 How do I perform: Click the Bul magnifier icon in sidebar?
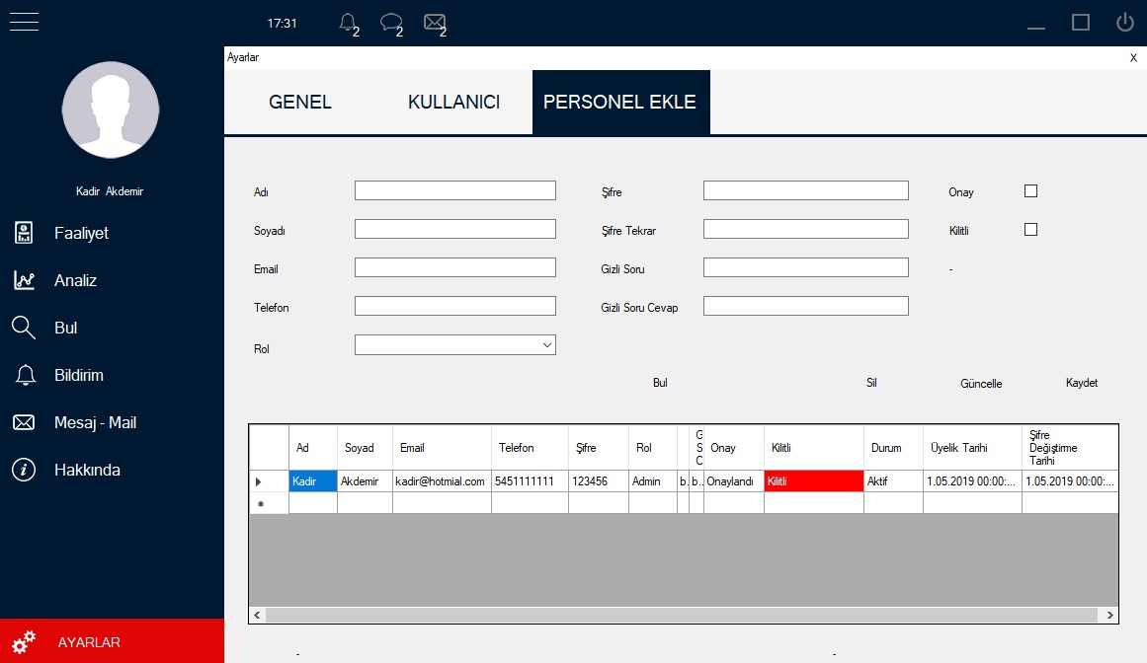coord(24,328)
